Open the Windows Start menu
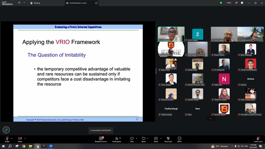Screen dimensions: 265x149 (x=3, y=146)
